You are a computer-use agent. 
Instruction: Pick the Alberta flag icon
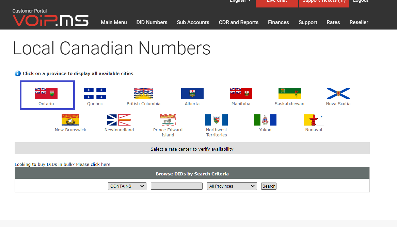[x=192, y=93]
